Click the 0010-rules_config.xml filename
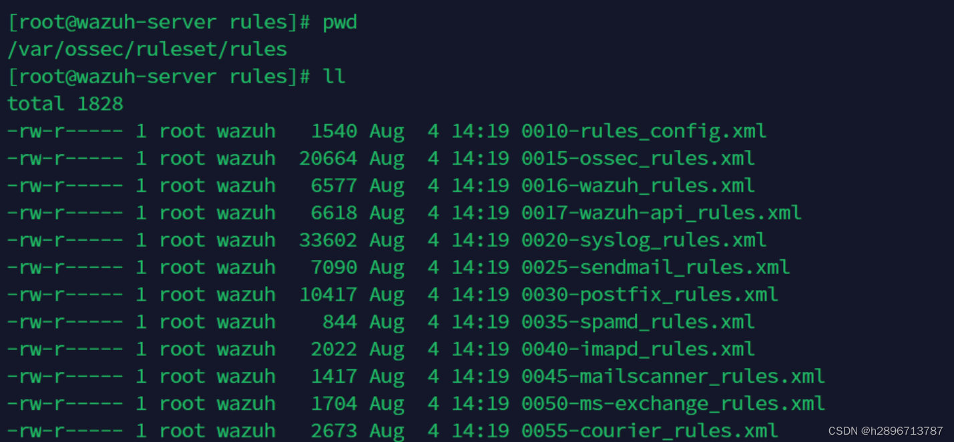 pyautogui.click(x=644, y=131)
